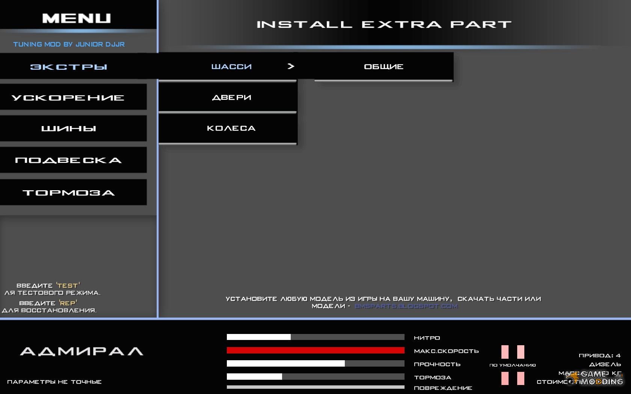Click the top-right pink wheel indicator
Viewport: 631px width, 394px height.
pos(521,352)
